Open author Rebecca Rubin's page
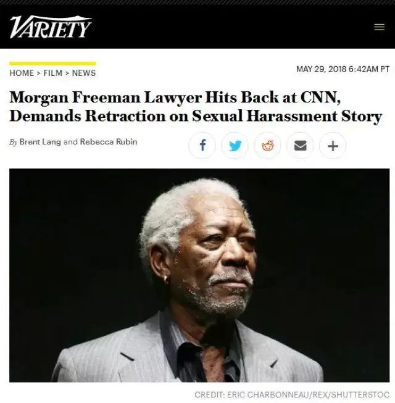395x403 pixels. (109, 142)
